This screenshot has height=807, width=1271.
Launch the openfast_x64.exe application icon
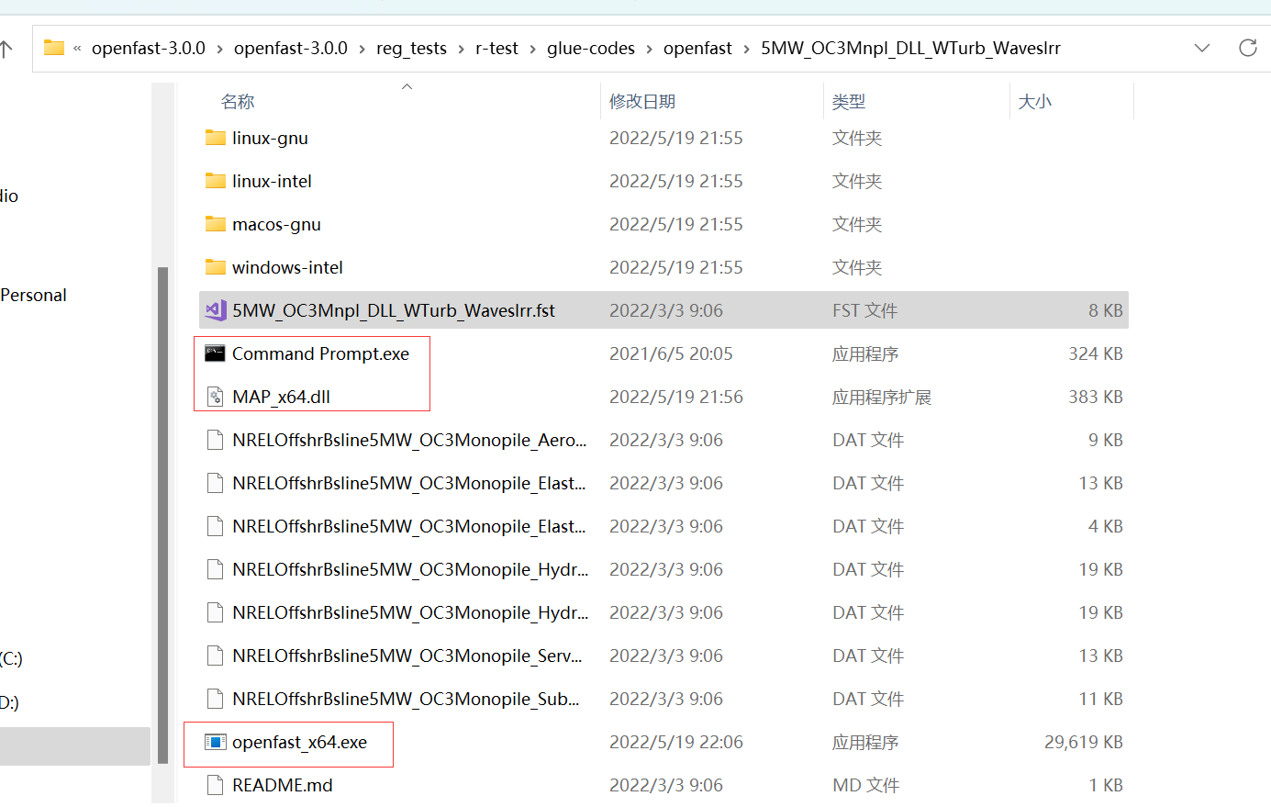tap(215, 742)
